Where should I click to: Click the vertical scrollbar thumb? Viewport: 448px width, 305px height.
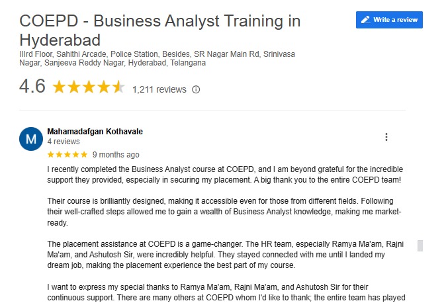(419, 246)
